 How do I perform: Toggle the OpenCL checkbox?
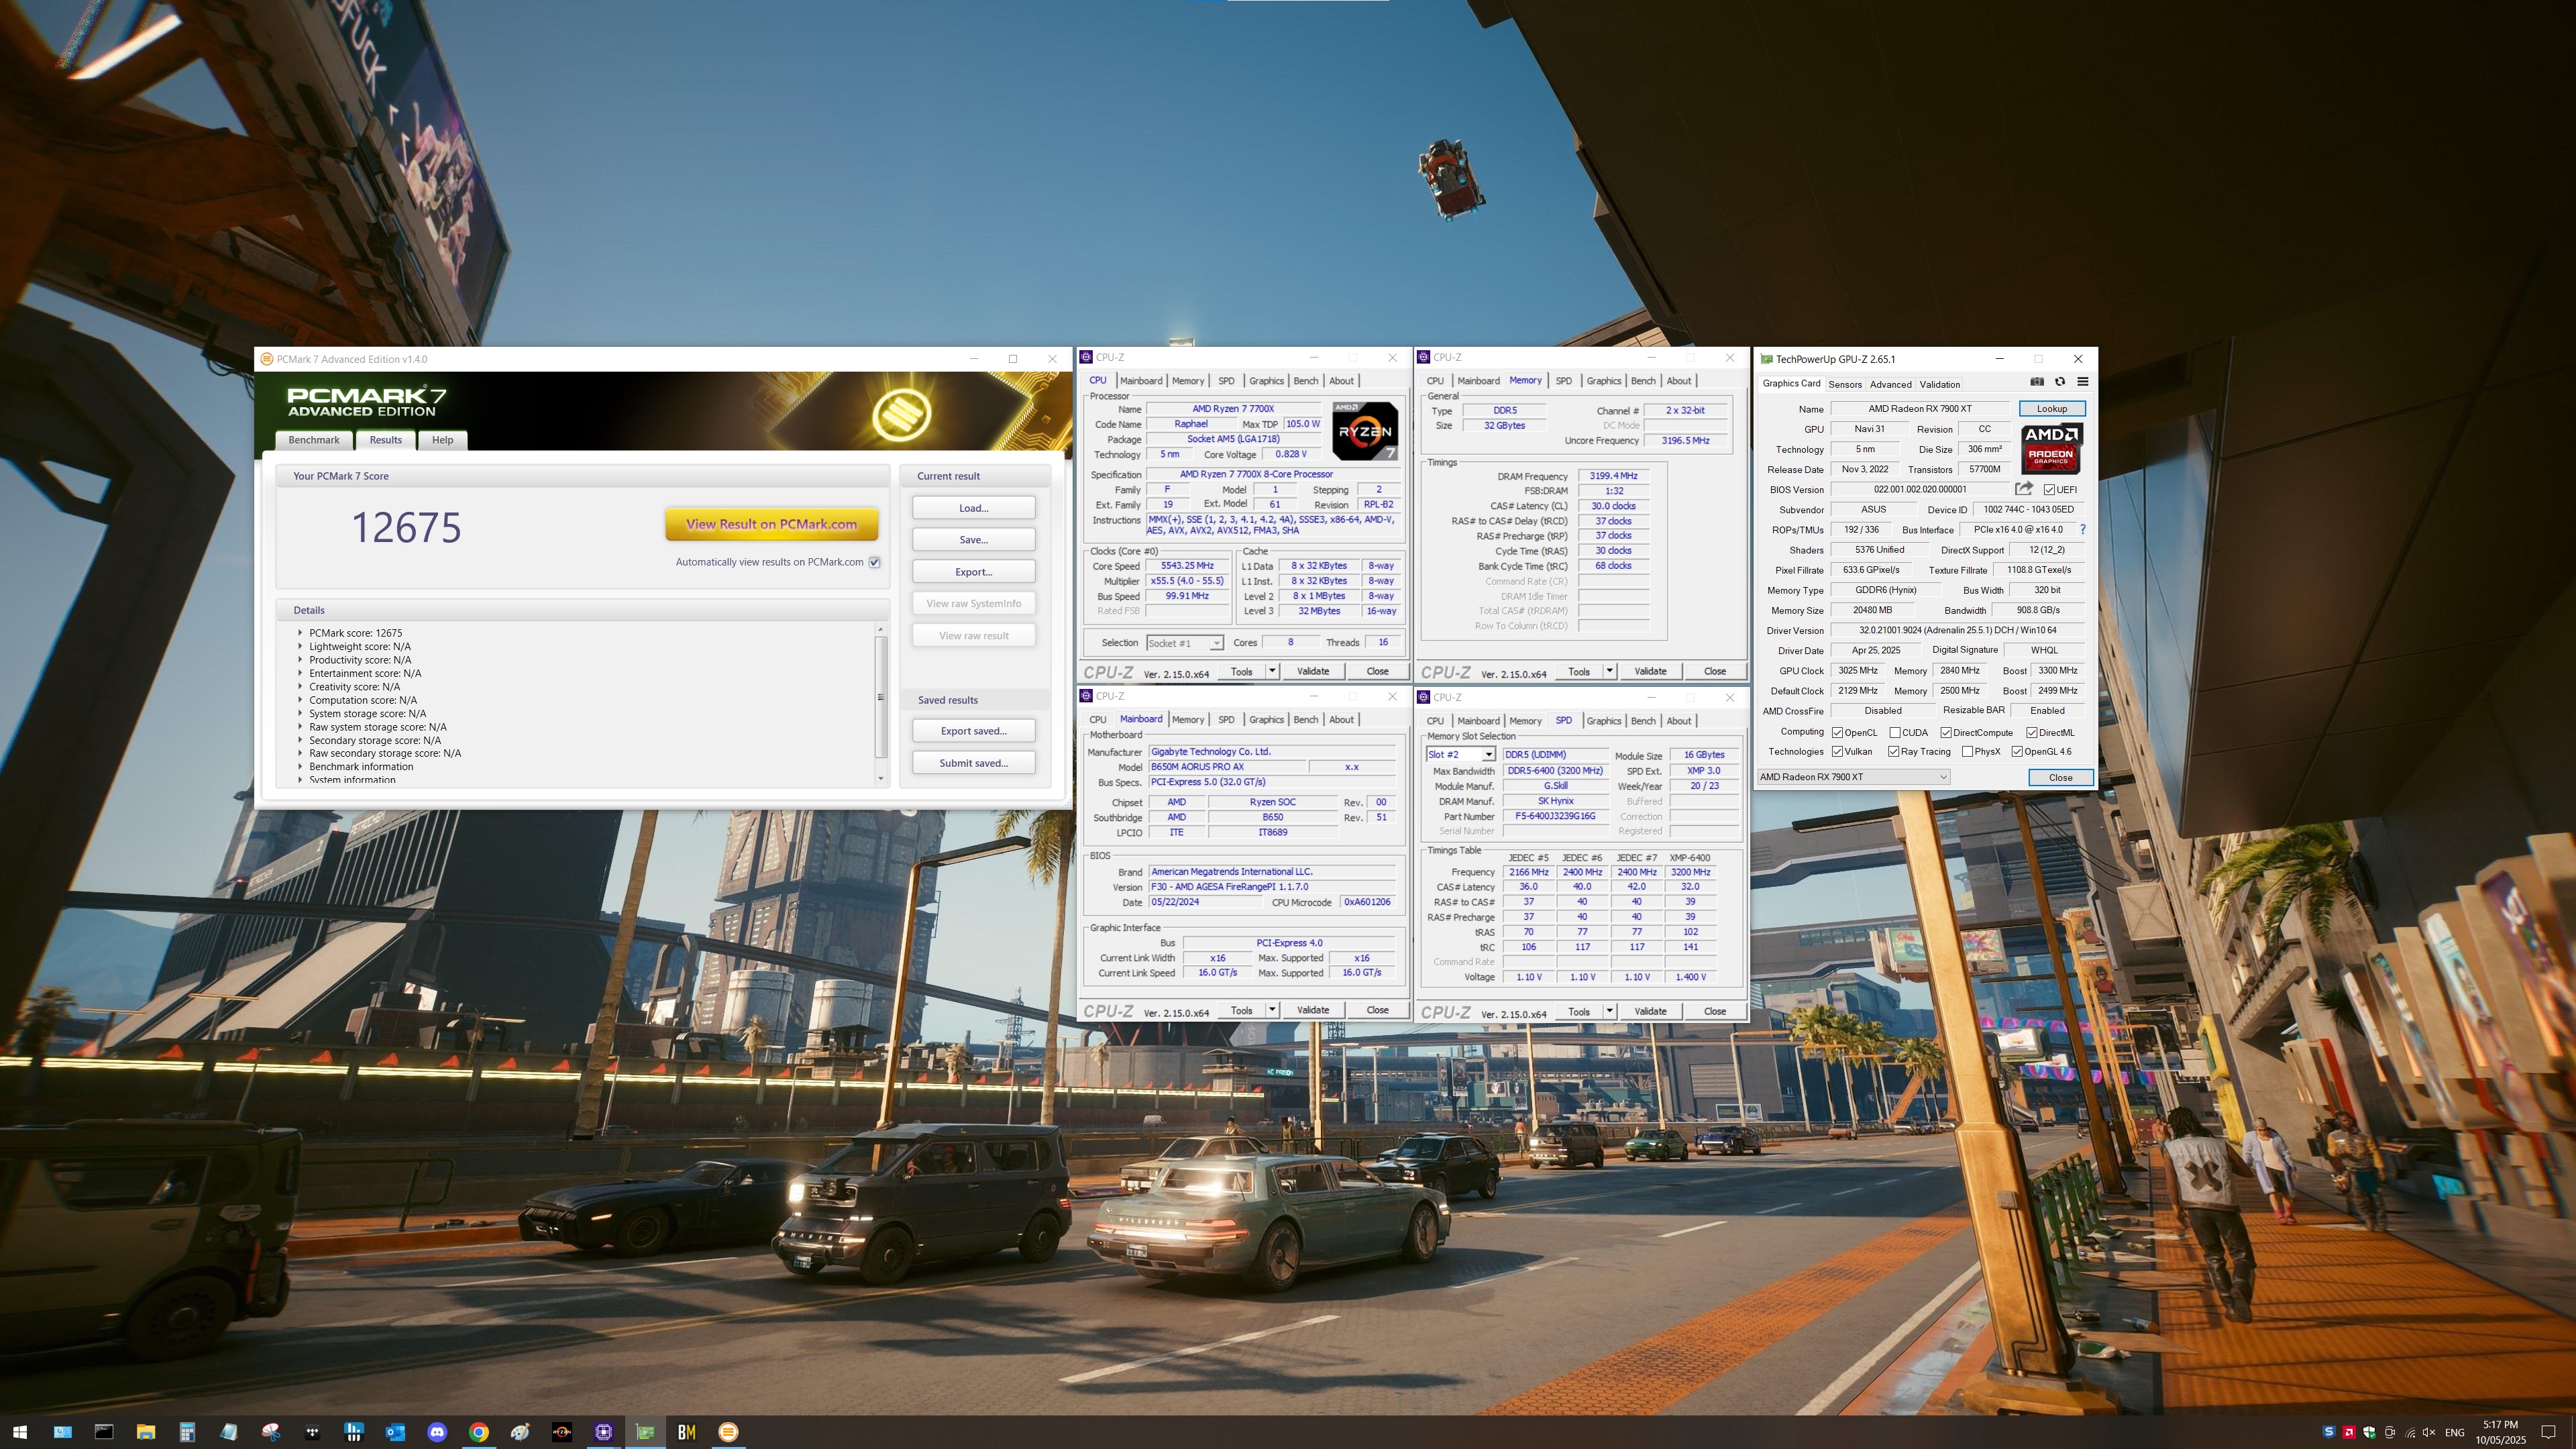(x=1838, y=733)
